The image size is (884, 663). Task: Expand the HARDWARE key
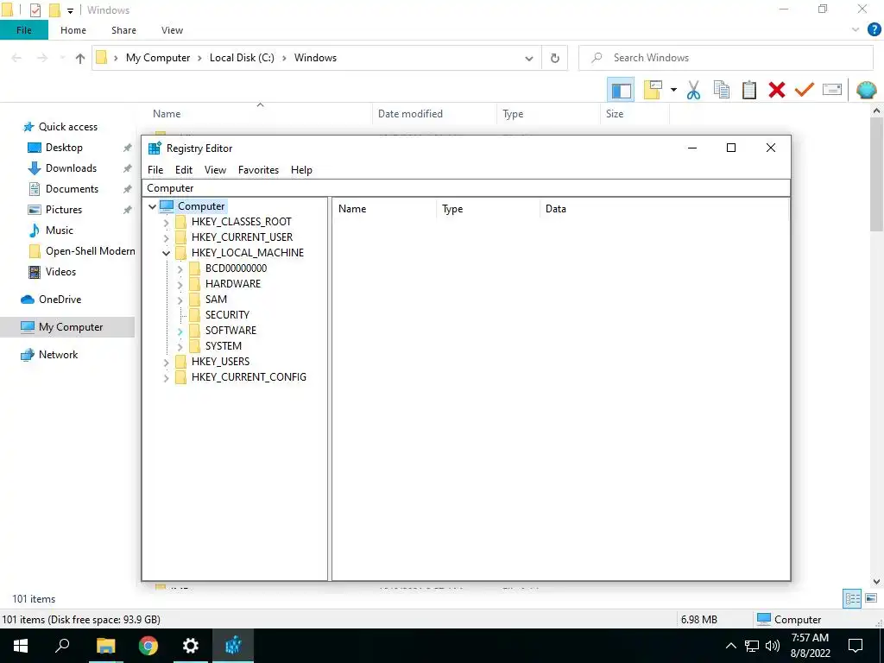[x=180, y=284]
